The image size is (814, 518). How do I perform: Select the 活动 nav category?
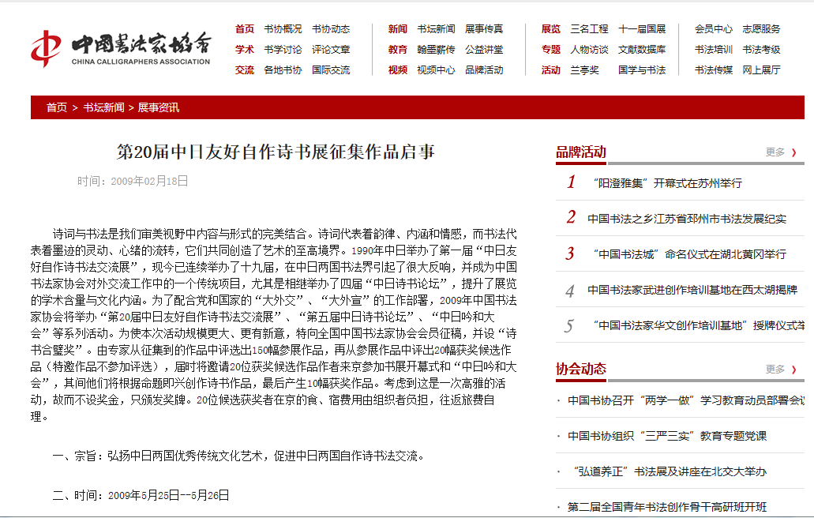(x=551, y=70)
